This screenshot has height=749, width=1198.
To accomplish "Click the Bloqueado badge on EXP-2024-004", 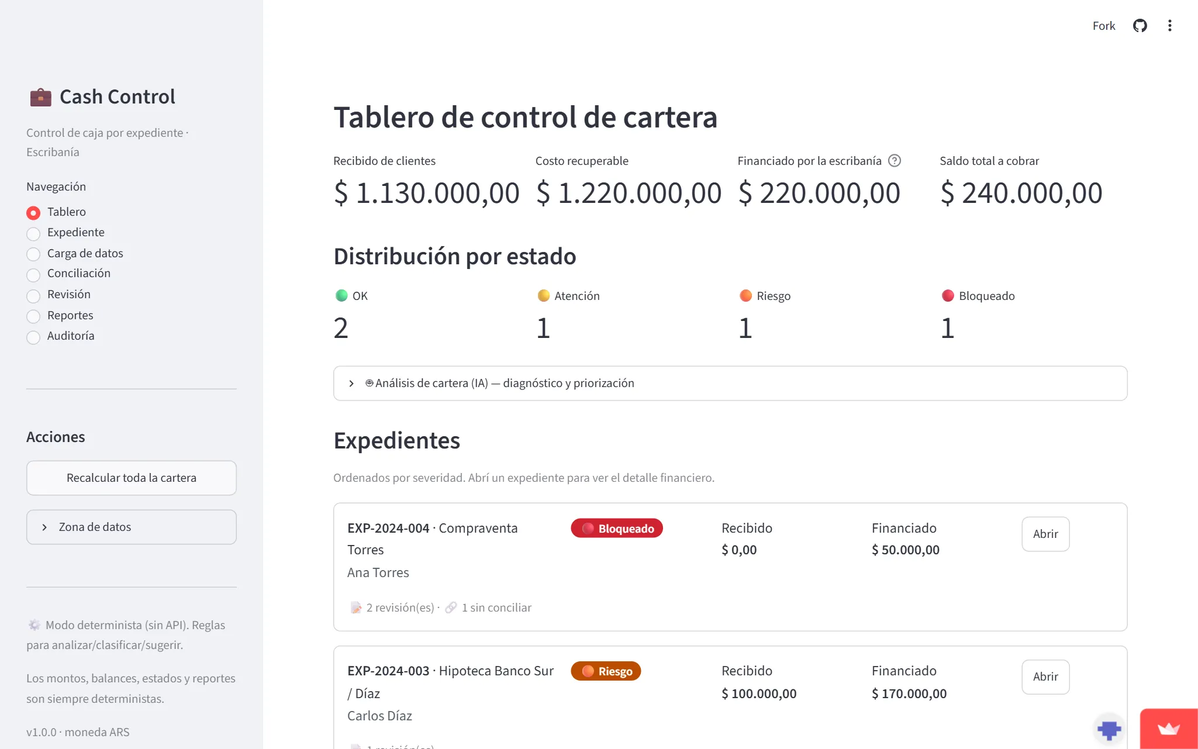I will tap(617, 529).
